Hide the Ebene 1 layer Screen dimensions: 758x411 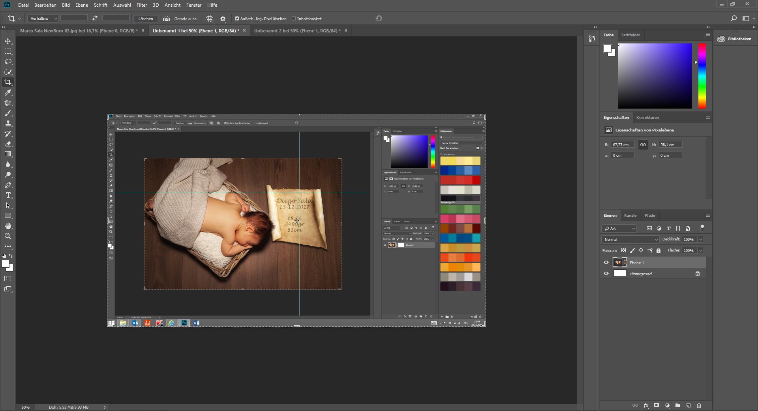click(606, 263)
